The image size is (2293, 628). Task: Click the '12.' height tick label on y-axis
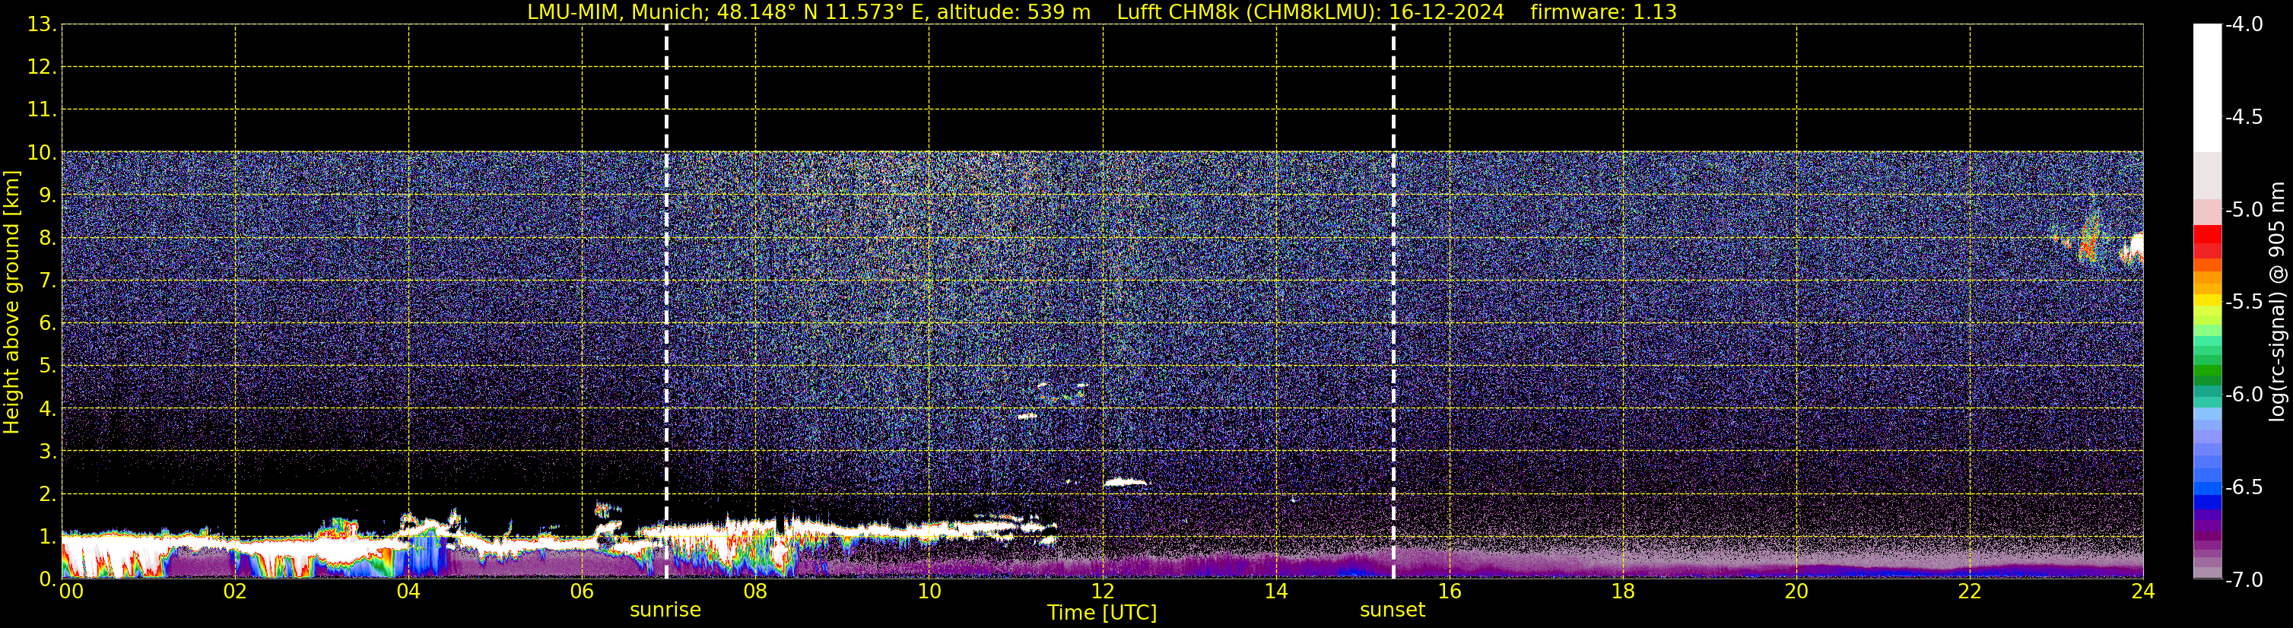[x=42, y=68]
